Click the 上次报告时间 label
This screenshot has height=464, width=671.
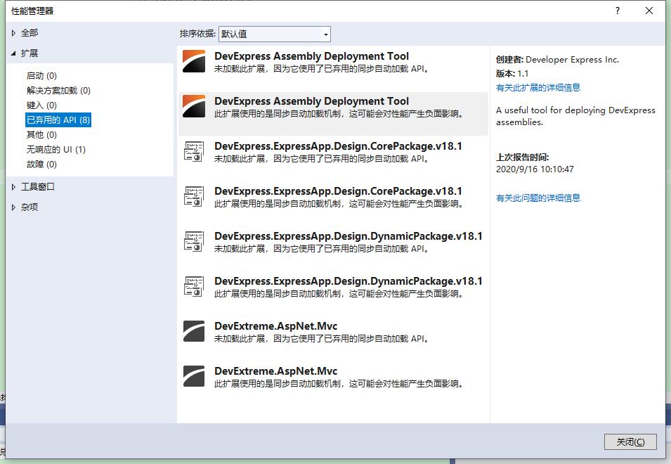(x=522, y=157)
